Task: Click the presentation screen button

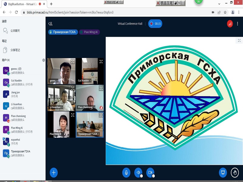Action: [223, 173]
